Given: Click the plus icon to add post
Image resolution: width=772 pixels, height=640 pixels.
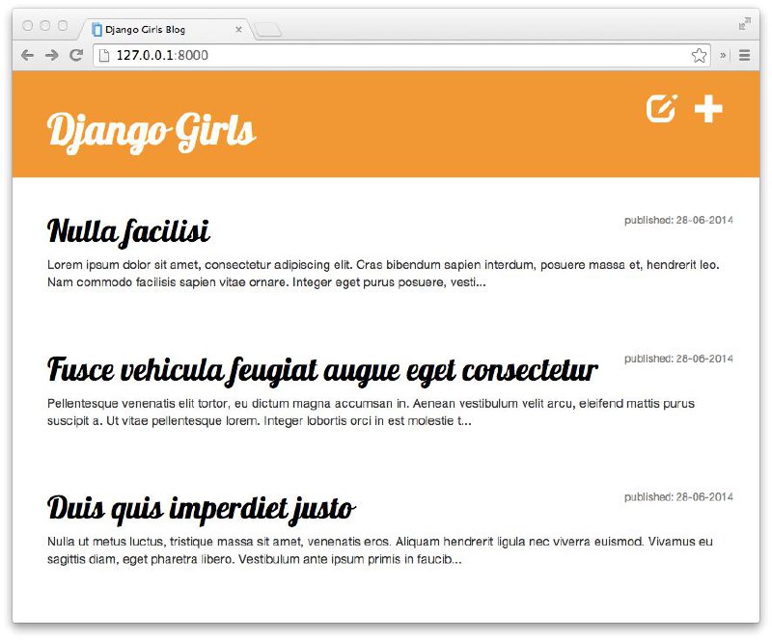Looking at the screenshot, I should click(x=708, y=109).
